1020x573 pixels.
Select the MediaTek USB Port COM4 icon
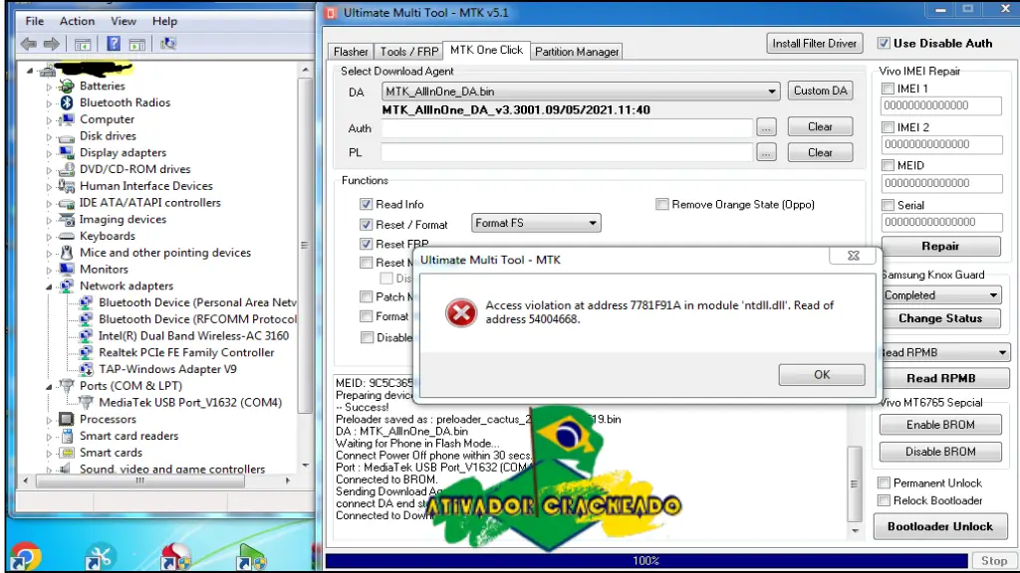click(x=86, y=403)
